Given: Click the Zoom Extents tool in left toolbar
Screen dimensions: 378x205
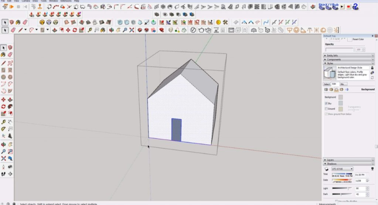Looking at the screenshot, I should [3, 158].
